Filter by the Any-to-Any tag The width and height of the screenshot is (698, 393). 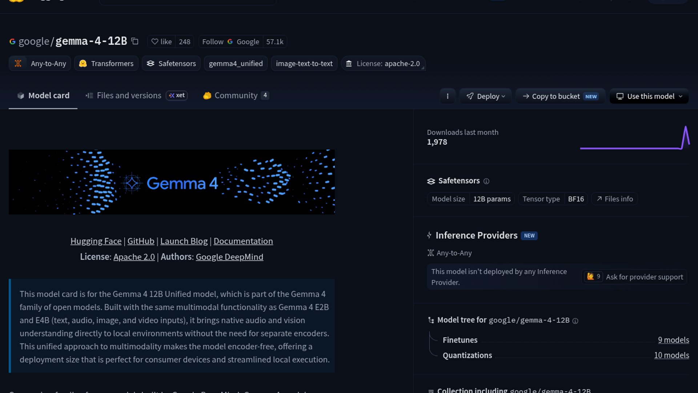point(40,63)
